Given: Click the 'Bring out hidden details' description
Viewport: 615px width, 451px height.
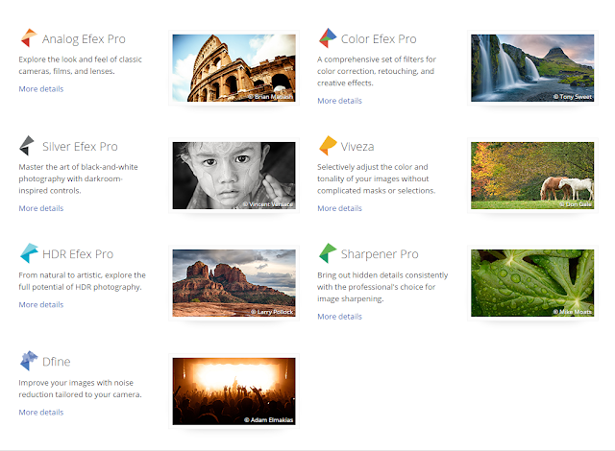Looking at the screenshot, I should coord(382,287).
